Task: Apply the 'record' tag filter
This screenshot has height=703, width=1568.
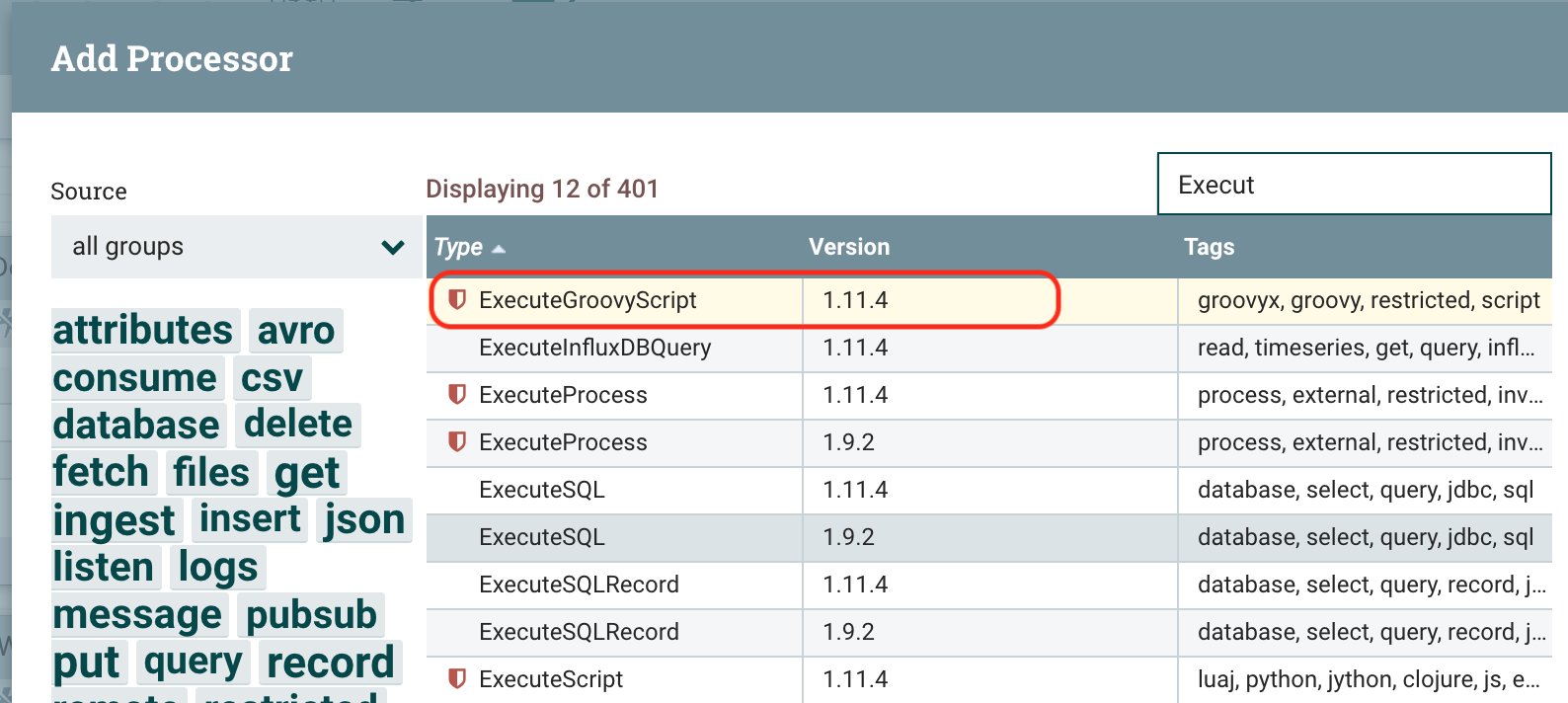Action: (330, 663)
